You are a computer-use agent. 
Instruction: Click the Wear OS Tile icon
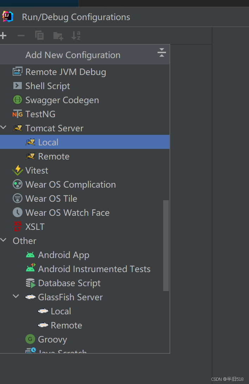(17, 199)
